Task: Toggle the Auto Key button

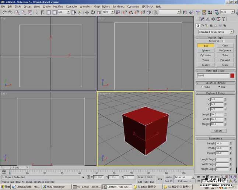Action: pos(169,177)
